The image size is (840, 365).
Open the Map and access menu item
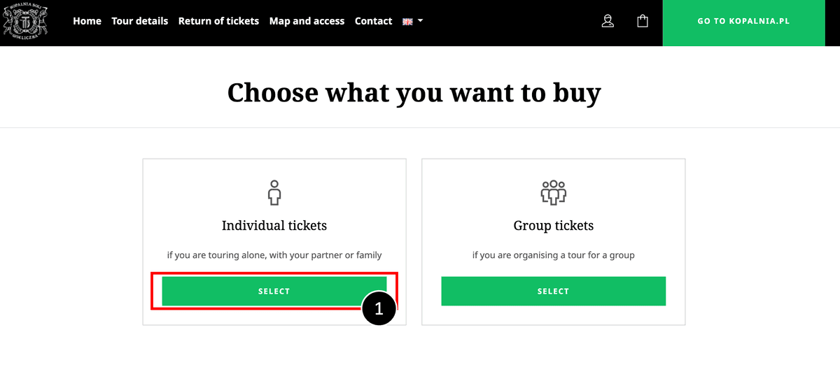point(307,21)
